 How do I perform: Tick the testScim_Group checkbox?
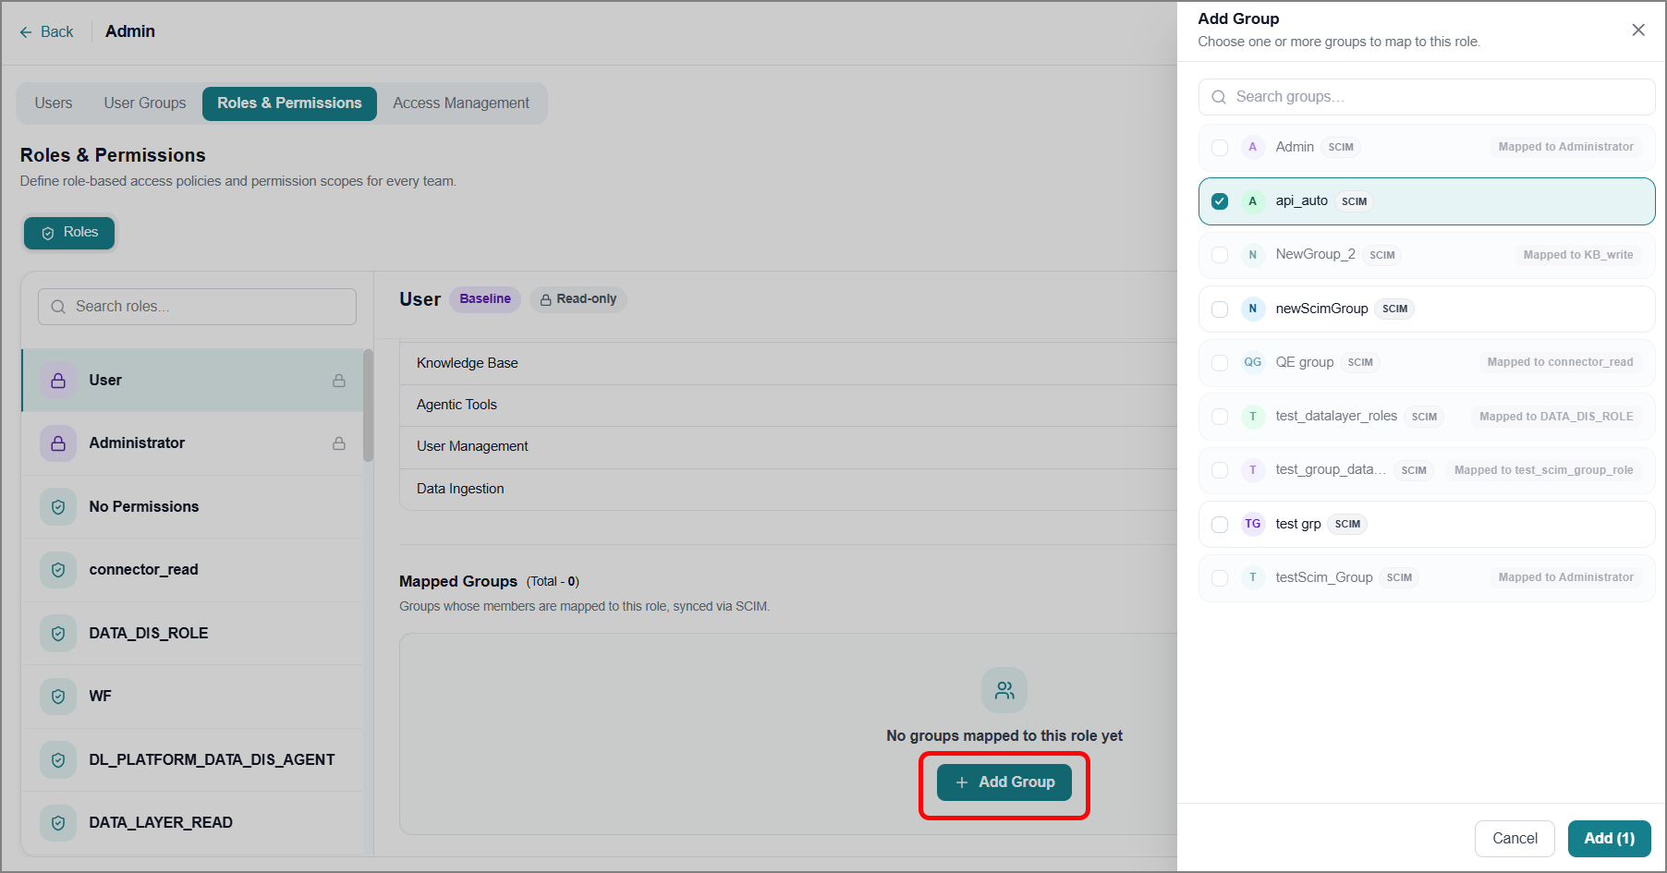(x=1220, y=577)
